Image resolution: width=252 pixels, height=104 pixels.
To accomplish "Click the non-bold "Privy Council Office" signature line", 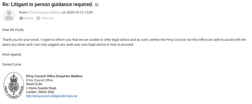I will tap(39, 80).
